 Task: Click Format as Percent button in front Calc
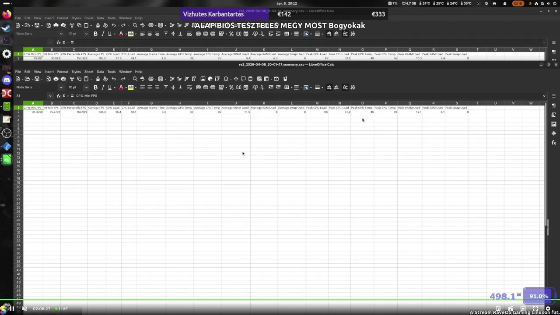(231, 87)
